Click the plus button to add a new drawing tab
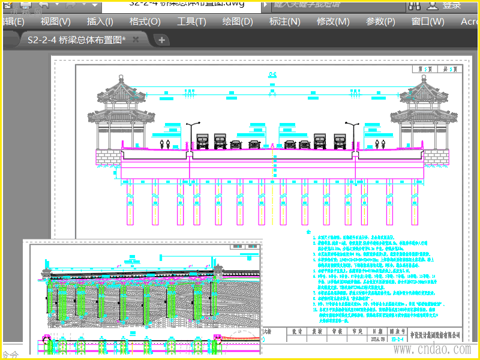This screenshot has height=360, width=480. pos(161,40)
